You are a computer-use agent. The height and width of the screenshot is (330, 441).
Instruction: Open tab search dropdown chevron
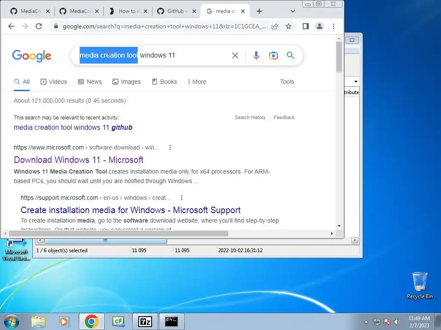(293, 11)
